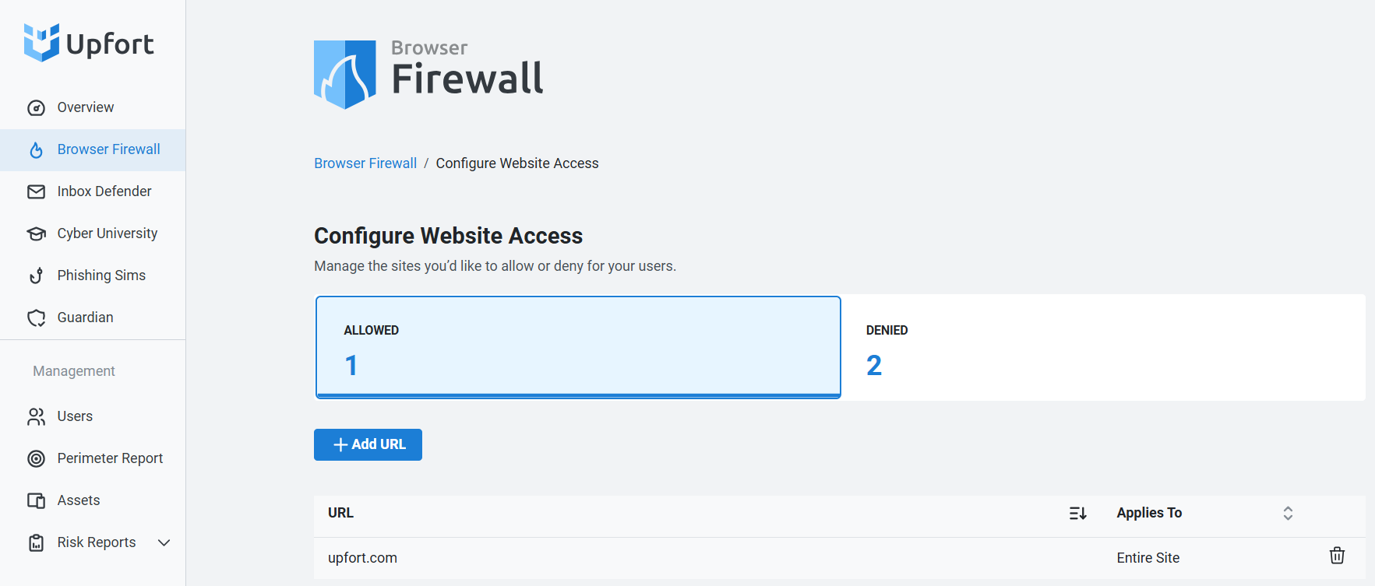Image resolution: width=1375 pixels, height=586 pixels.
Task: Open Cyber University graduation cap icon
Action: [36, 233]
